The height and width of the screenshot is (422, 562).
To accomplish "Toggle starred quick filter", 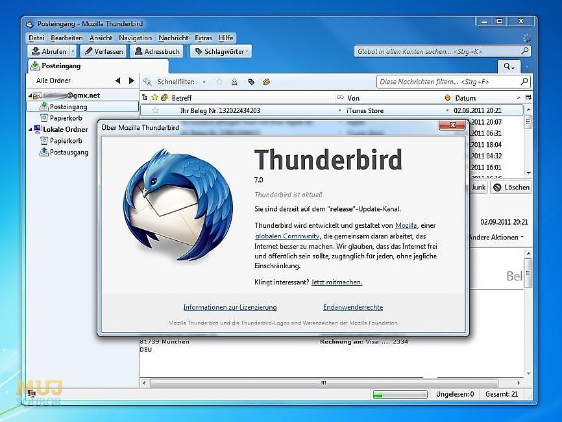I will (219, 82).
